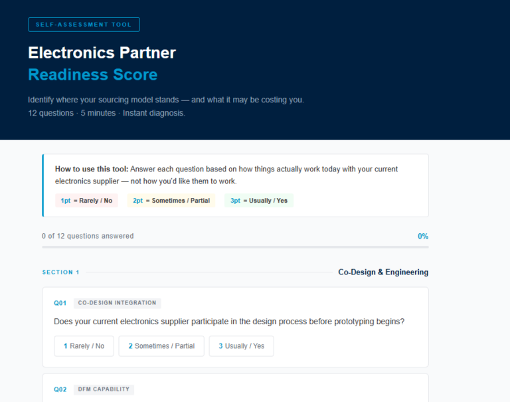Click the "Section 1" label
This screenshot has height=402, width=510.
[60, 272]
